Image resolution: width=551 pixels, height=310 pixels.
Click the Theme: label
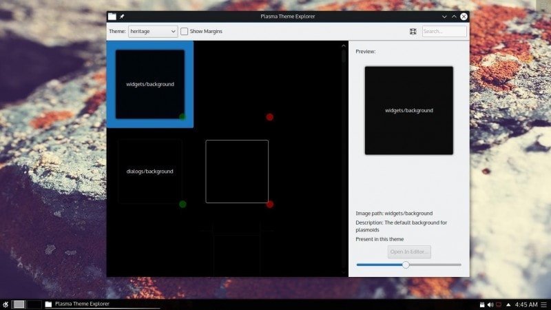(117, 31)
